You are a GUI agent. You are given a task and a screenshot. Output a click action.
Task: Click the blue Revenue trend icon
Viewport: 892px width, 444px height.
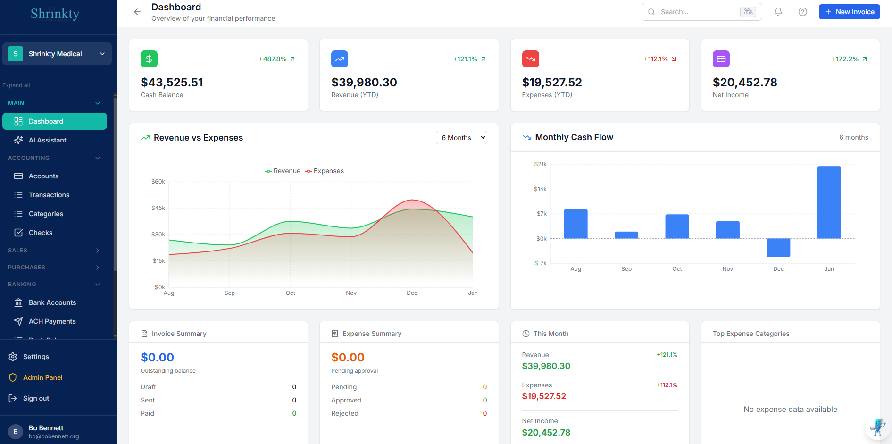point(340,59)
